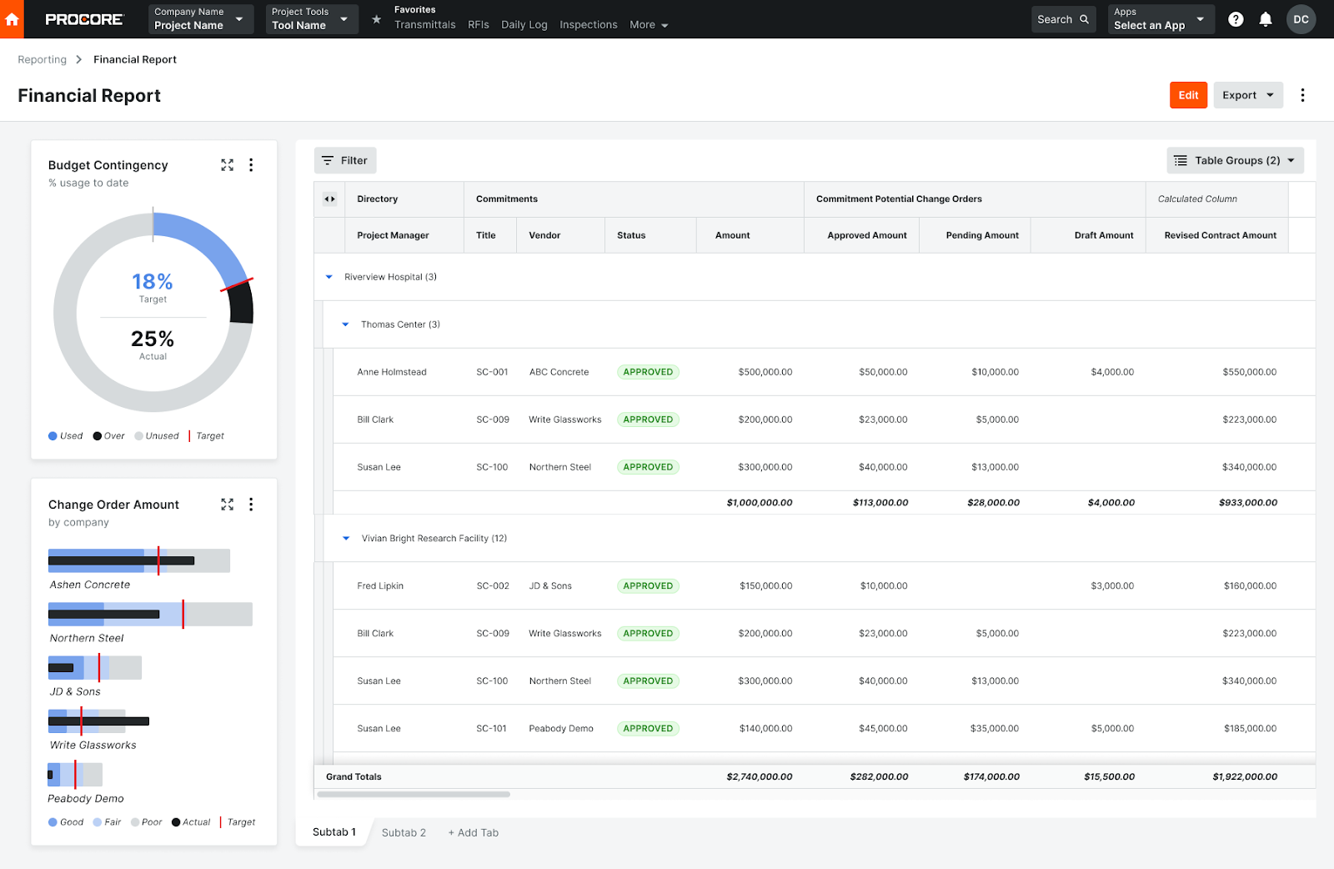Expand Budget Contingency chart to fullscreen
The width and height of the screenshot is (1334, 869).
[227, 165]
